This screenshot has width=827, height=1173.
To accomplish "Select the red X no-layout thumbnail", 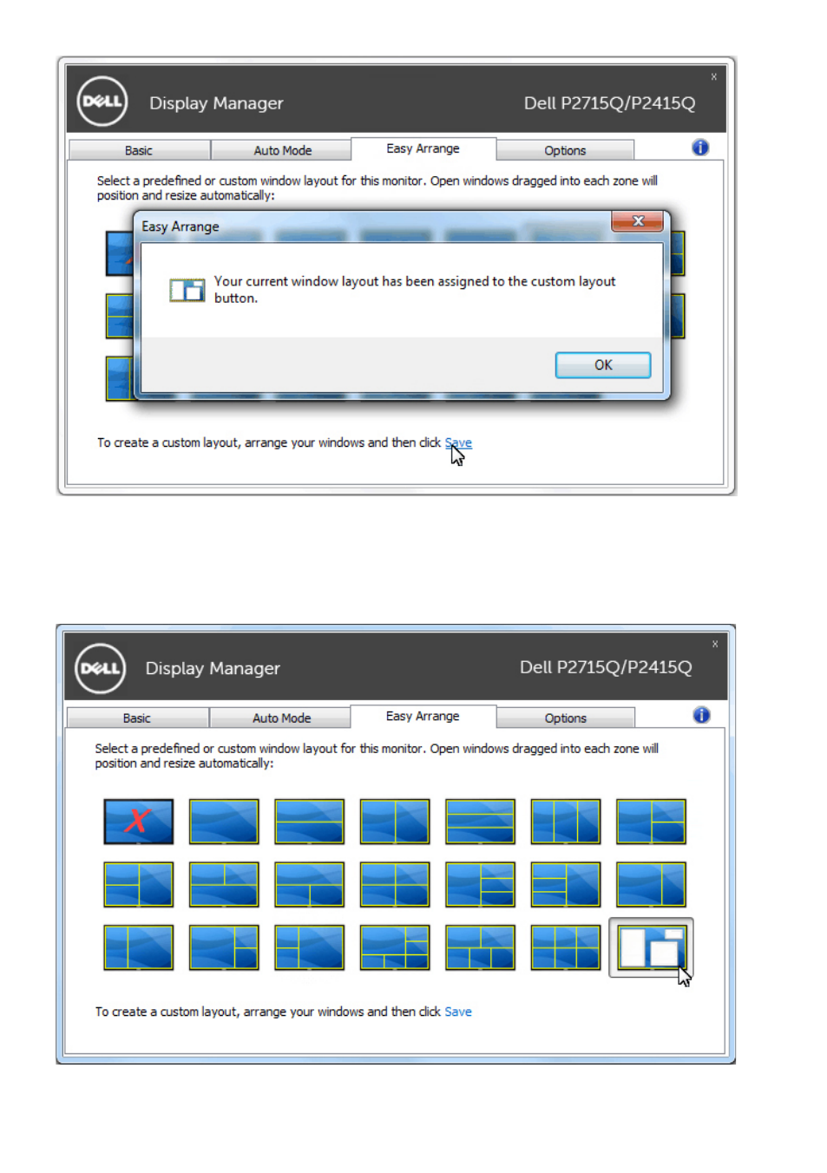I will tap(139, 822).
